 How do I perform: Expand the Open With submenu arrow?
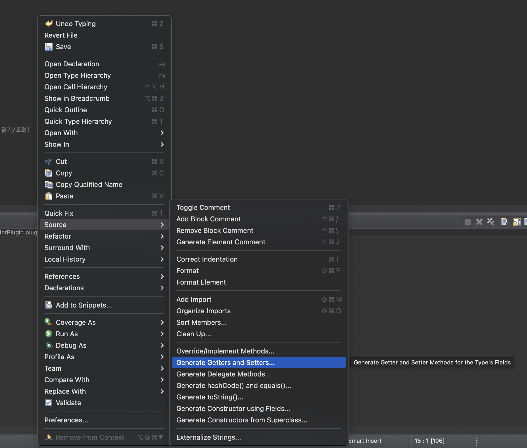pyautogui.click(x=162, y=133)
